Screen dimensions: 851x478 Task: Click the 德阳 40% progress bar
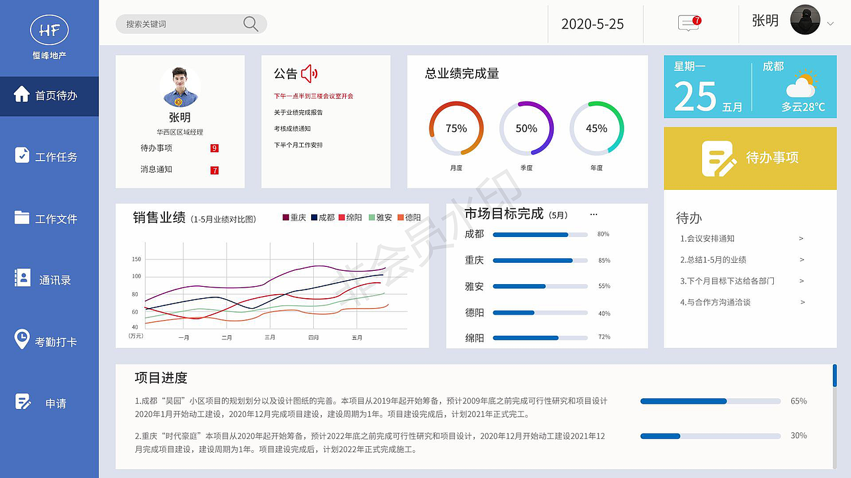tap(540, 313)
